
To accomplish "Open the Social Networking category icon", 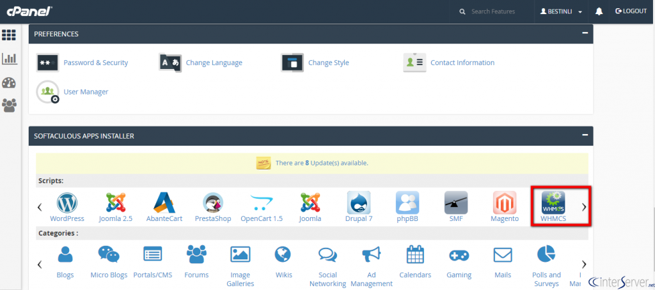I will (x=327, y=254).
